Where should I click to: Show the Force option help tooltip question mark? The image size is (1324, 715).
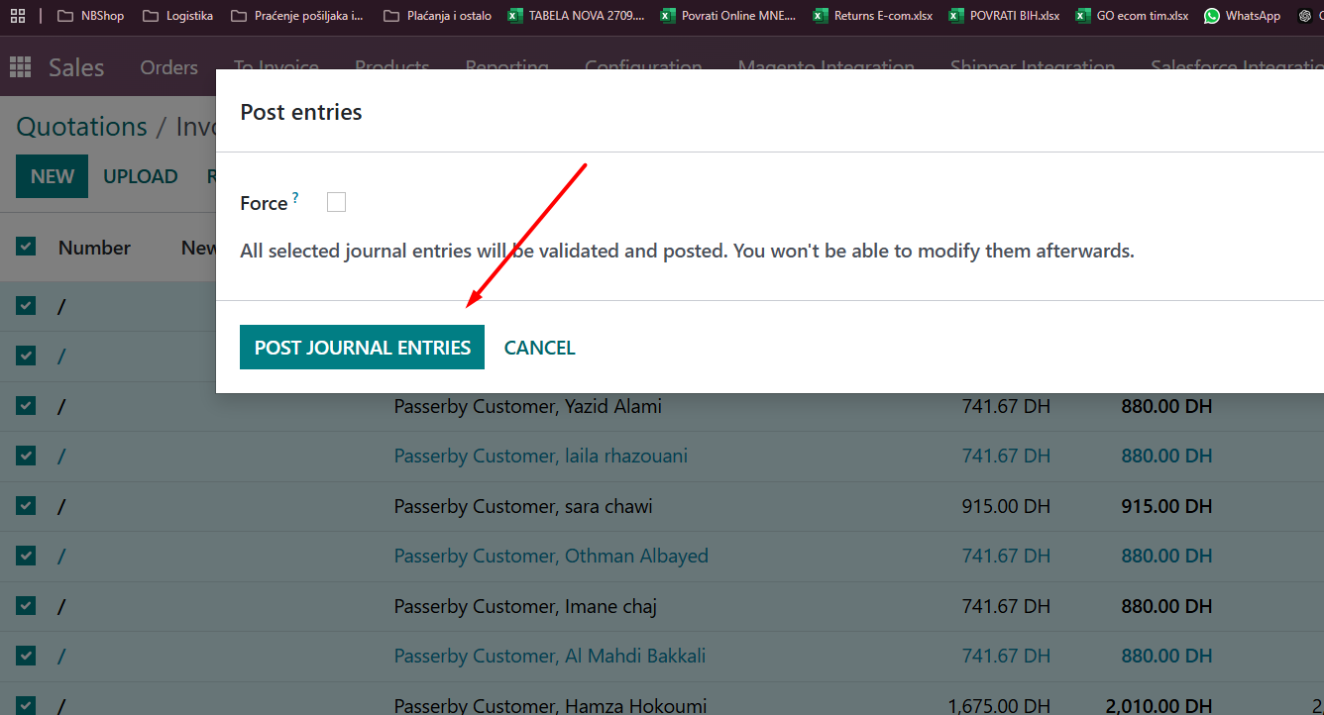pyautogui.click(x=295, y=198)
